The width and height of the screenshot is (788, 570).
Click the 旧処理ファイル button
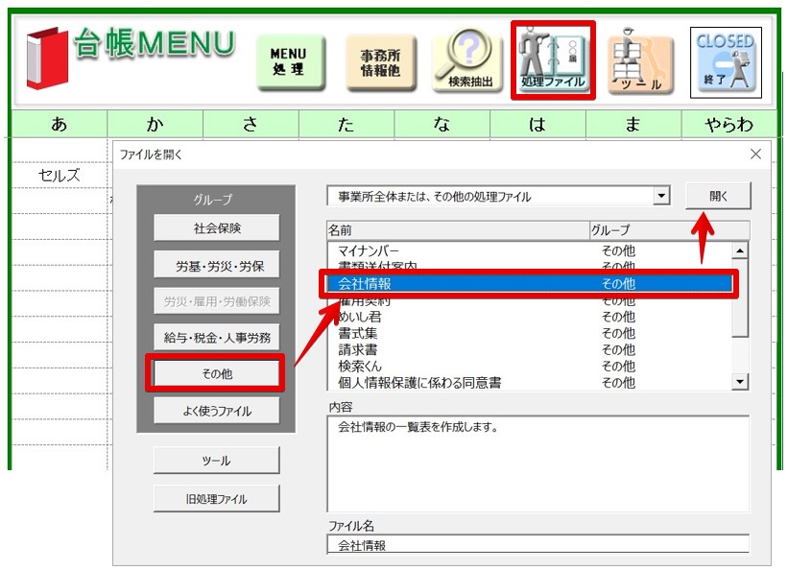pyautogui.click(x=217, y=499)
